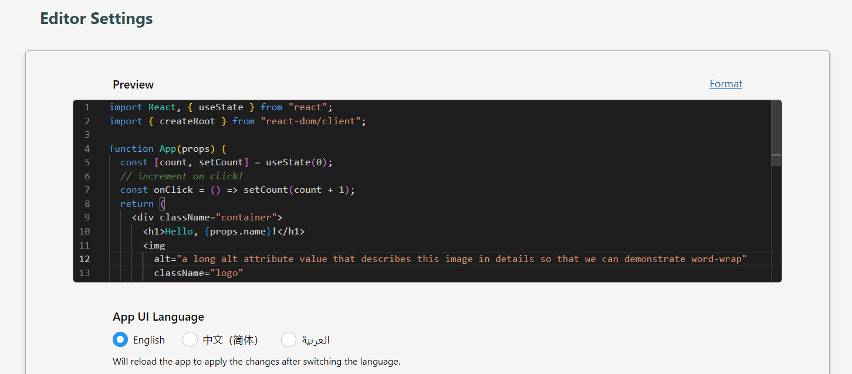Click the setCount(count + 1) call

click(299, 190)
